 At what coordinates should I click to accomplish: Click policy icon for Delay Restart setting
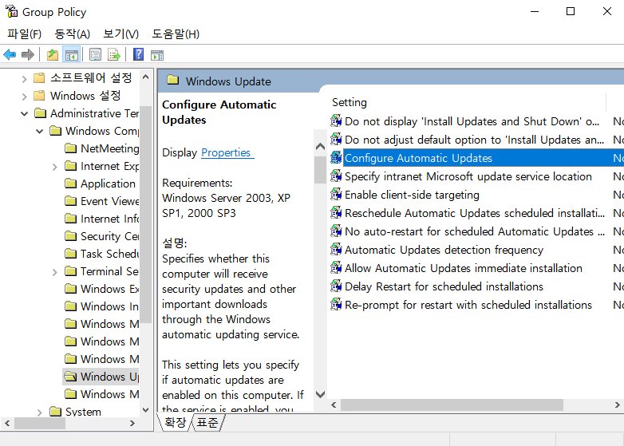pyautogui.click(x=336, y=286)
